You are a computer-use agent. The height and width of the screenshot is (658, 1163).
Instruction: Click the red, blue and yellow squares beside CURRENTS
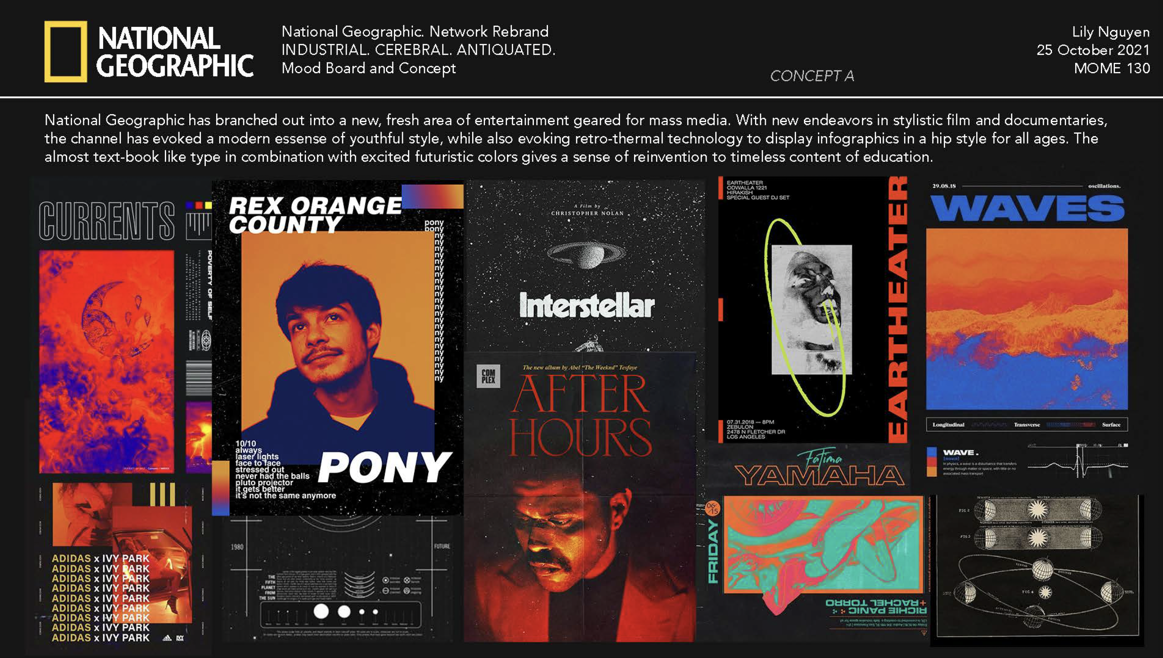[x=198, y=206]
